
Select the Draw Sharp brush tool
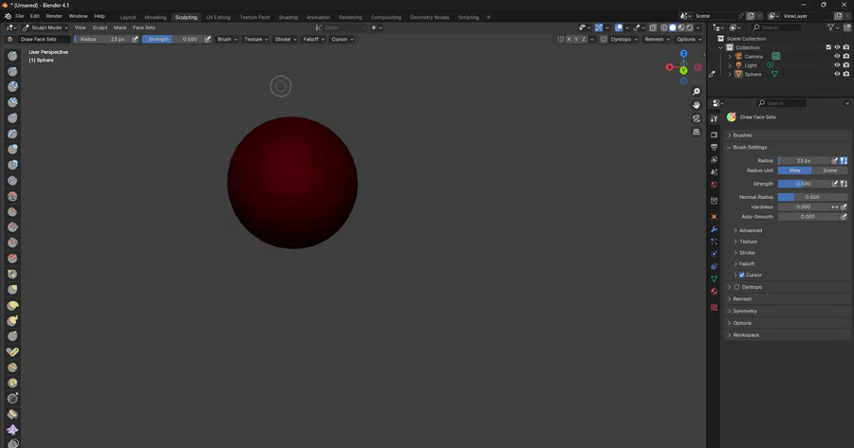coord(12,71)
